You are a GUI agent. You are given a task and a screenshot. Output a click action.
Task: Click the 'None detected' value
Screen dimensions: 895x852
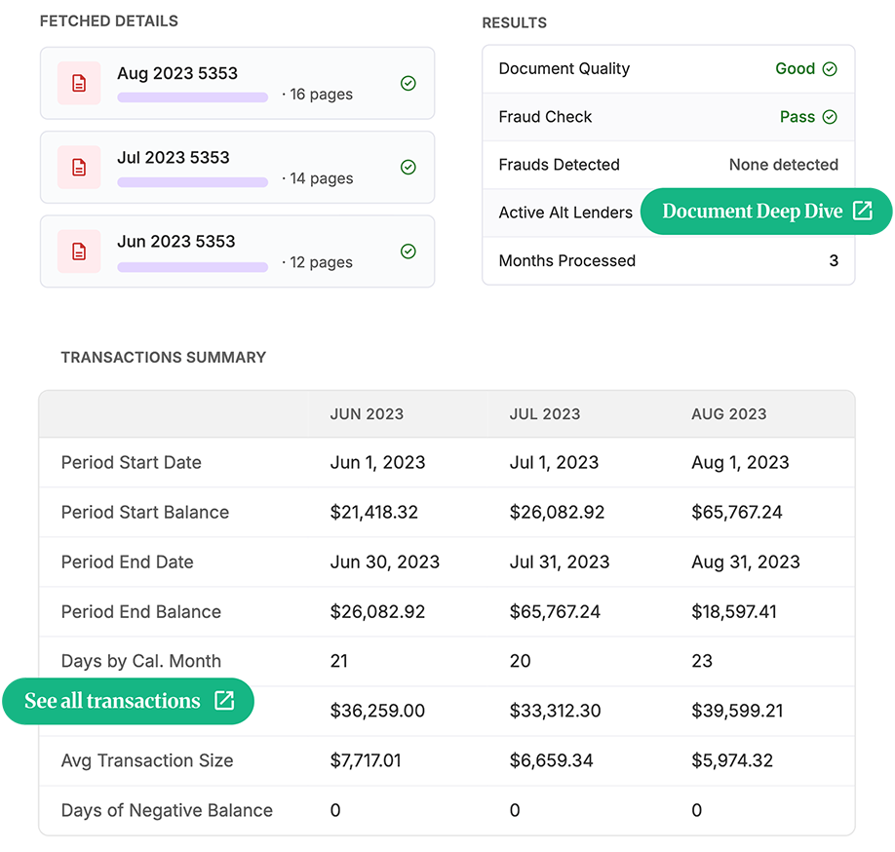click(784, 165)
